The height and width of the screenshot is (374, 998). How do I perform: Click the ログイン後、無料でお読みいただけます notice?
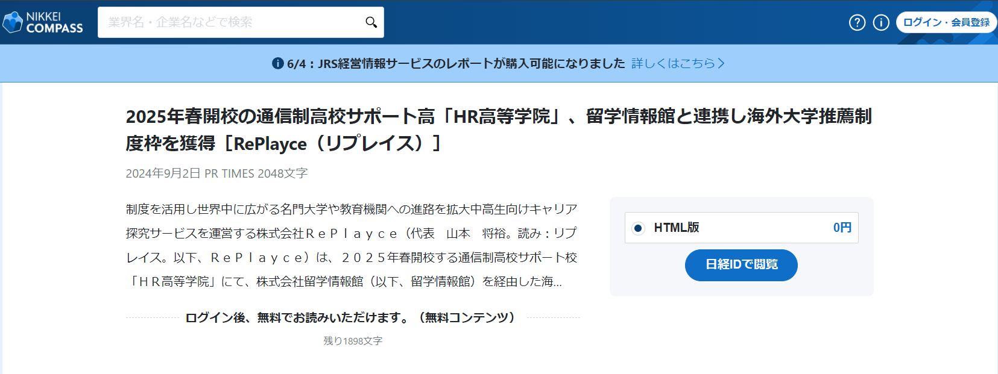pos(353,317)
